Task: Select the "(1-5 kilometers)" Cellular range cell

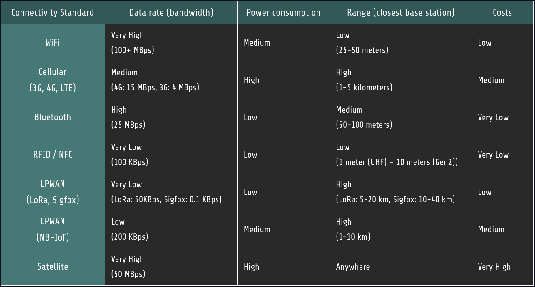Action: point(364,87)
